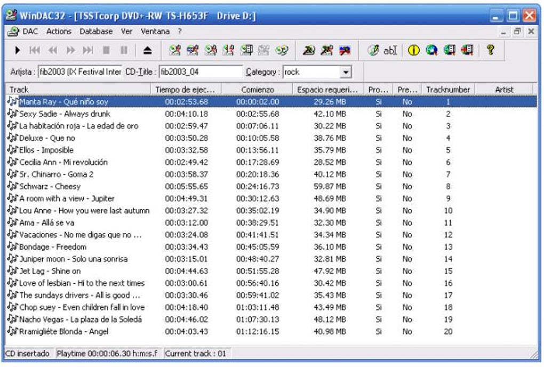
Task: Select track 'Ama - Allá se va'
Action: pos(46,222)
